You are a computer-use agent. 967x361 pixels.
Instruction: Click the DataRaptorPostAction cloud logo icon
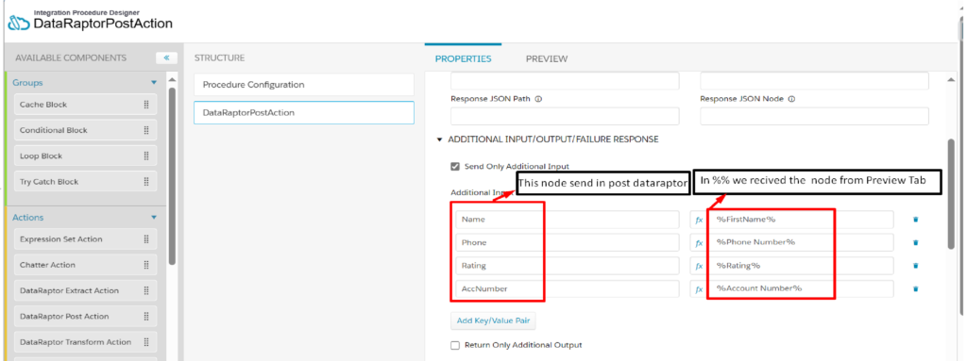point(19,24)
